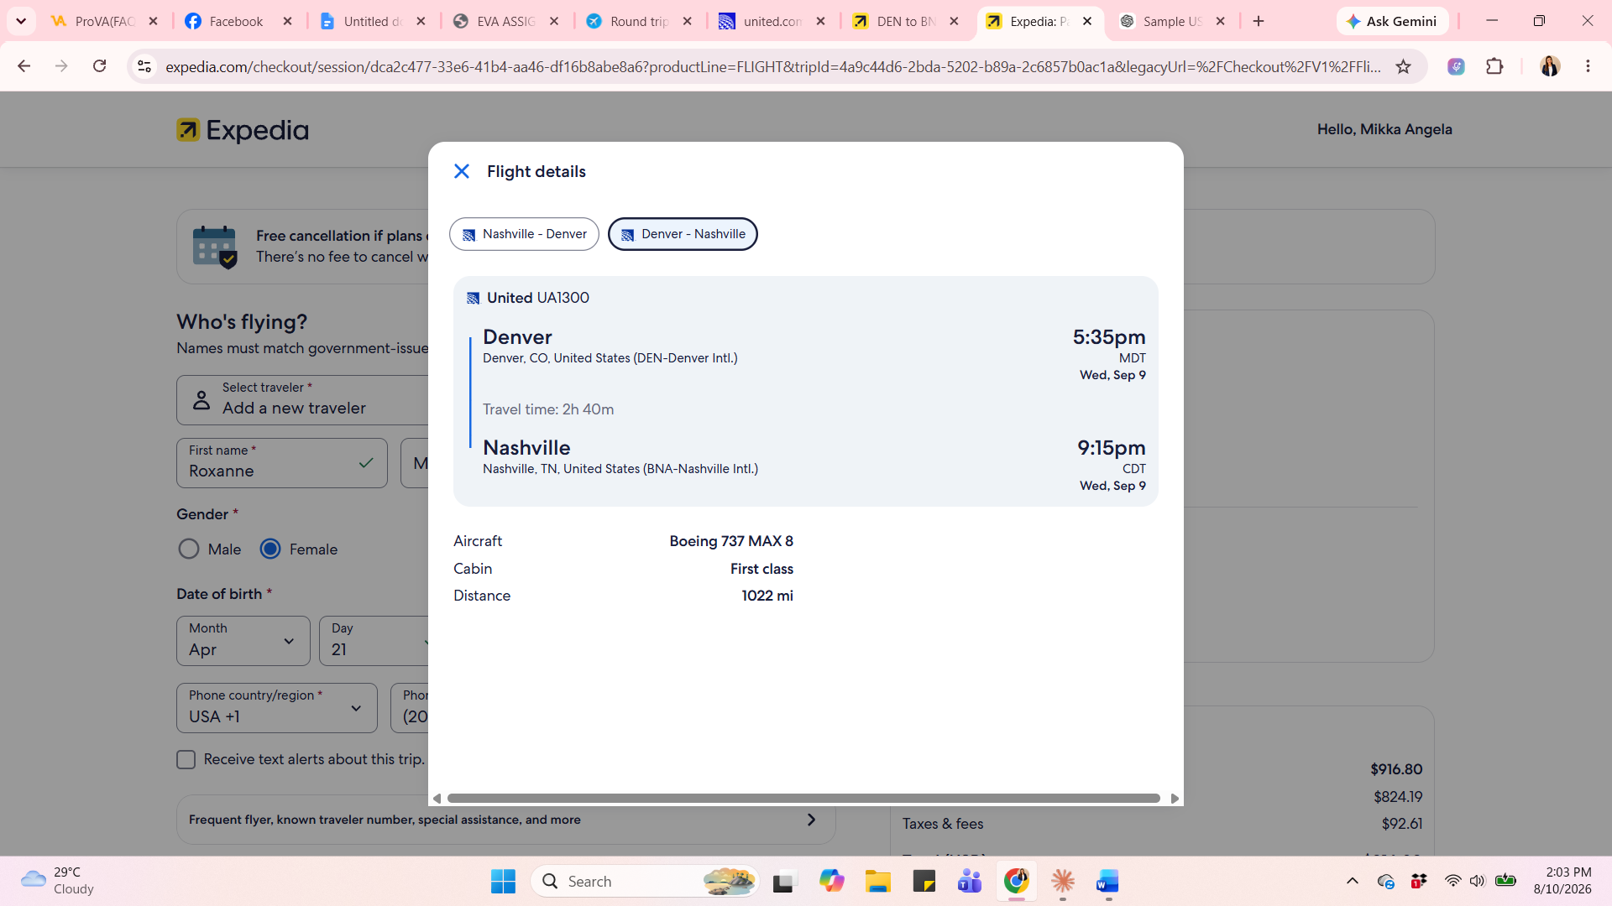Viewport: 1612px width, 906px height.
Task: Click the dialog's horizontal scrollbar
Action: click(803, 799)
